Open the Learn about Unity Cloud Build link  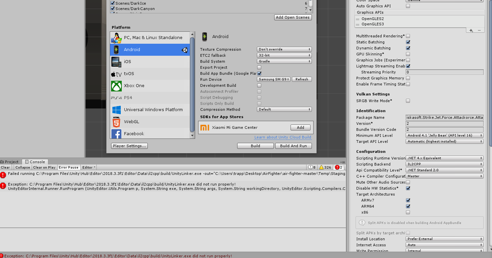tap(283, 137)
